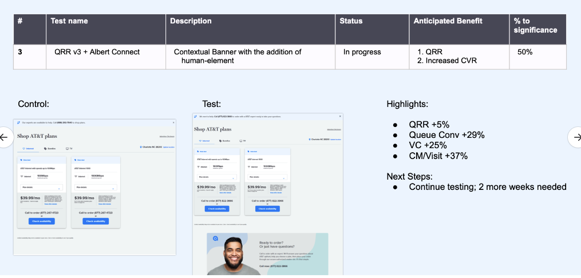Click the 'Control:' label
This screenshot has height=278, width=581.
click(34, 104)
